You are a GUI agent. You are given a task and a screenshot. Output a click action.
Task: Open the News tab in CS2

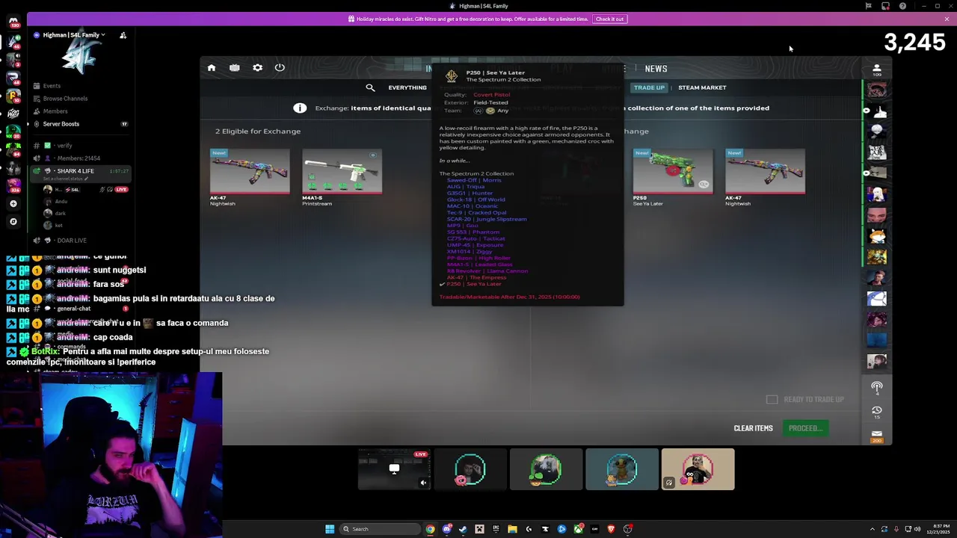click(656, 69)
